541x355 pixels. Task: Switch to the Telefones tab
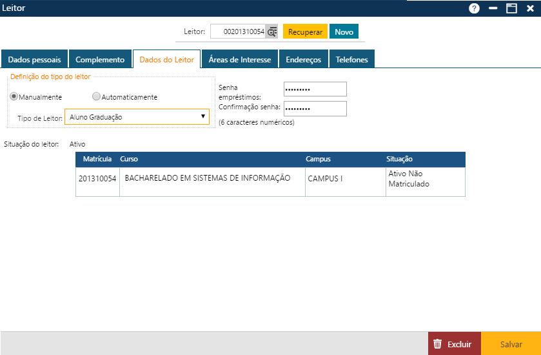click(351, 60)
